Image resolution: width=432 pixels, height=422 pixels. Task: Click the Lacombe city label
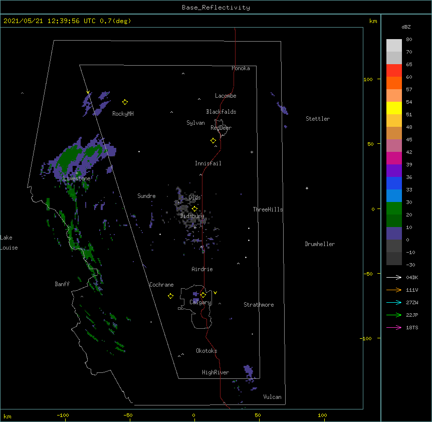click(x=226, y=96)
